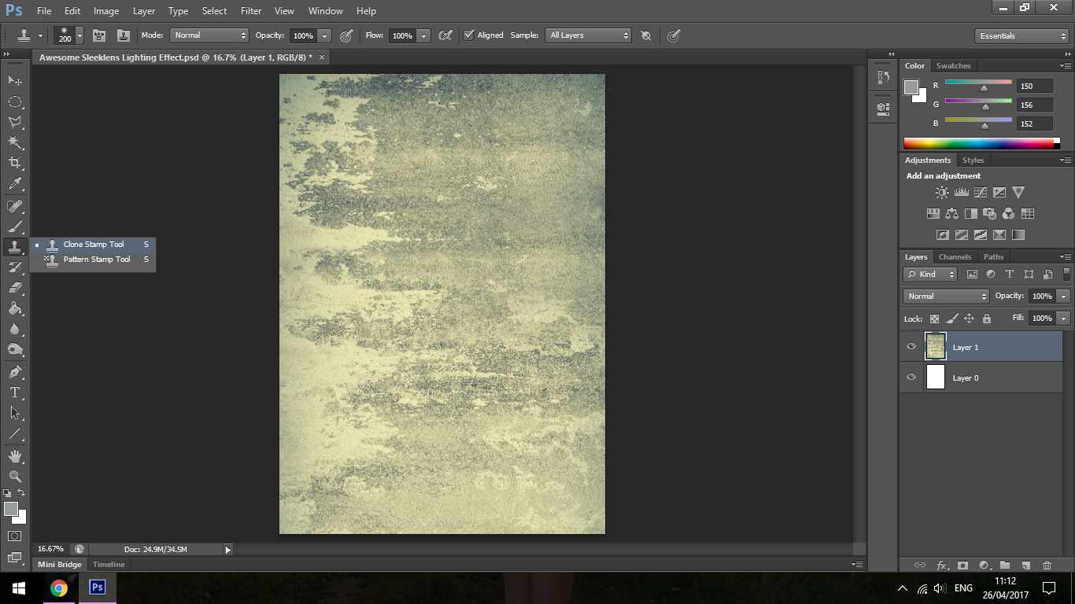Image resolution: width=1075 pixels, height=604 pixels.
Task: Select the Hand tool
Action: pyautogui.click(x=15, y=455)
